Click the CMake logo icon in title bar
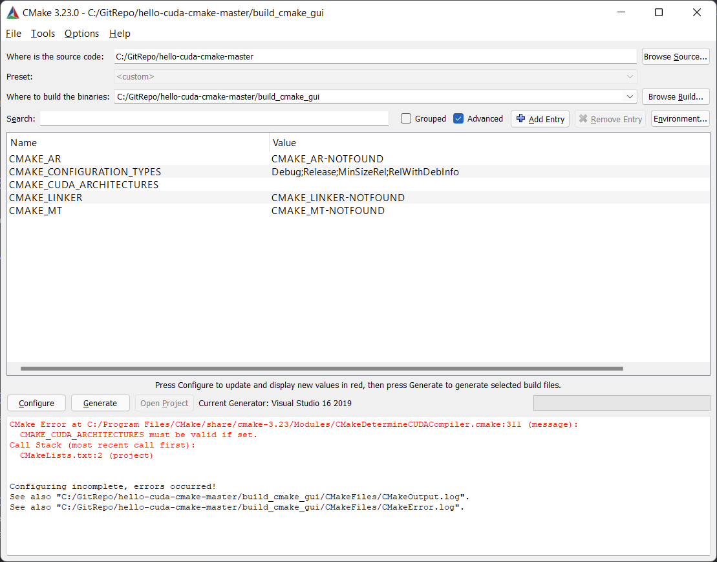The height and width of the screenshot is (562, 717). (12, 12)
